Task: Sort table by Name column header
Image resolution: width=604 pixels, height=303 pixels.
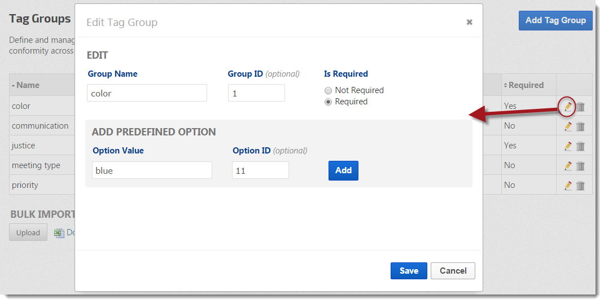Action: point(28,85)
